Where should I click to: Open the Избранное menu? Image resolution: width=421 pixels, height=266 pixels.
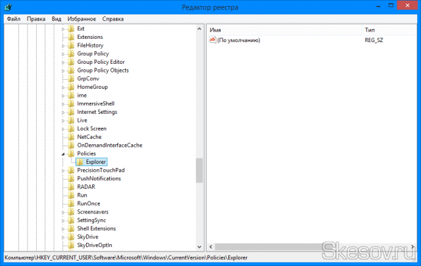(81, 19)
